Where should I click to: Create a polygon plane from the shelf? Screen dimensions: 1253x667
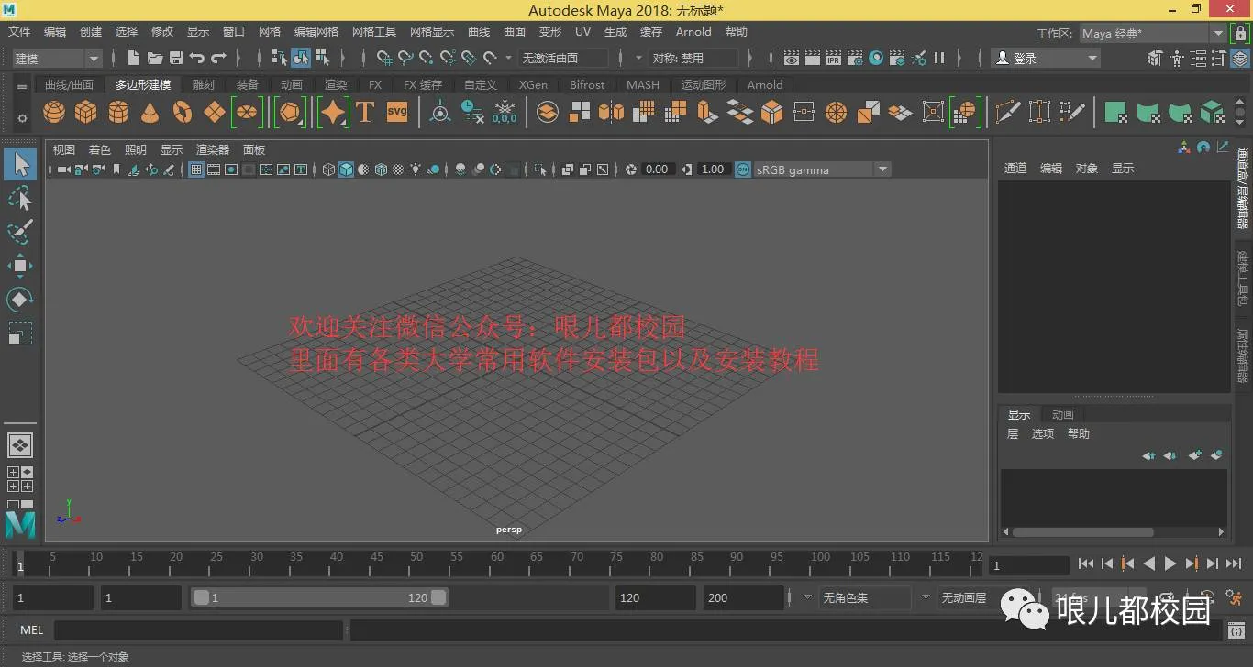tap(215, 113)
